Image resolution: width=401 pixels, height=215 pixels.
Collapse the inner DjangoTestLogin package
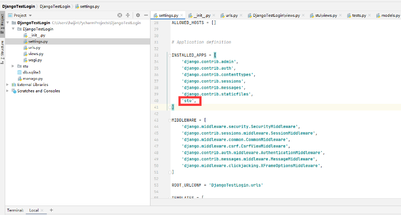(13, 29)
